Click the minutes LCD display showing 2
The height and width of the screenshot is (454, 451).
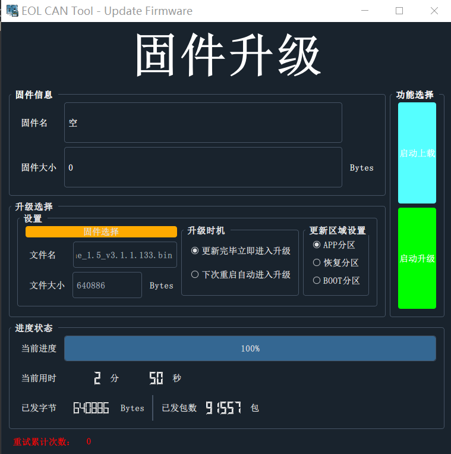[97, 378]
